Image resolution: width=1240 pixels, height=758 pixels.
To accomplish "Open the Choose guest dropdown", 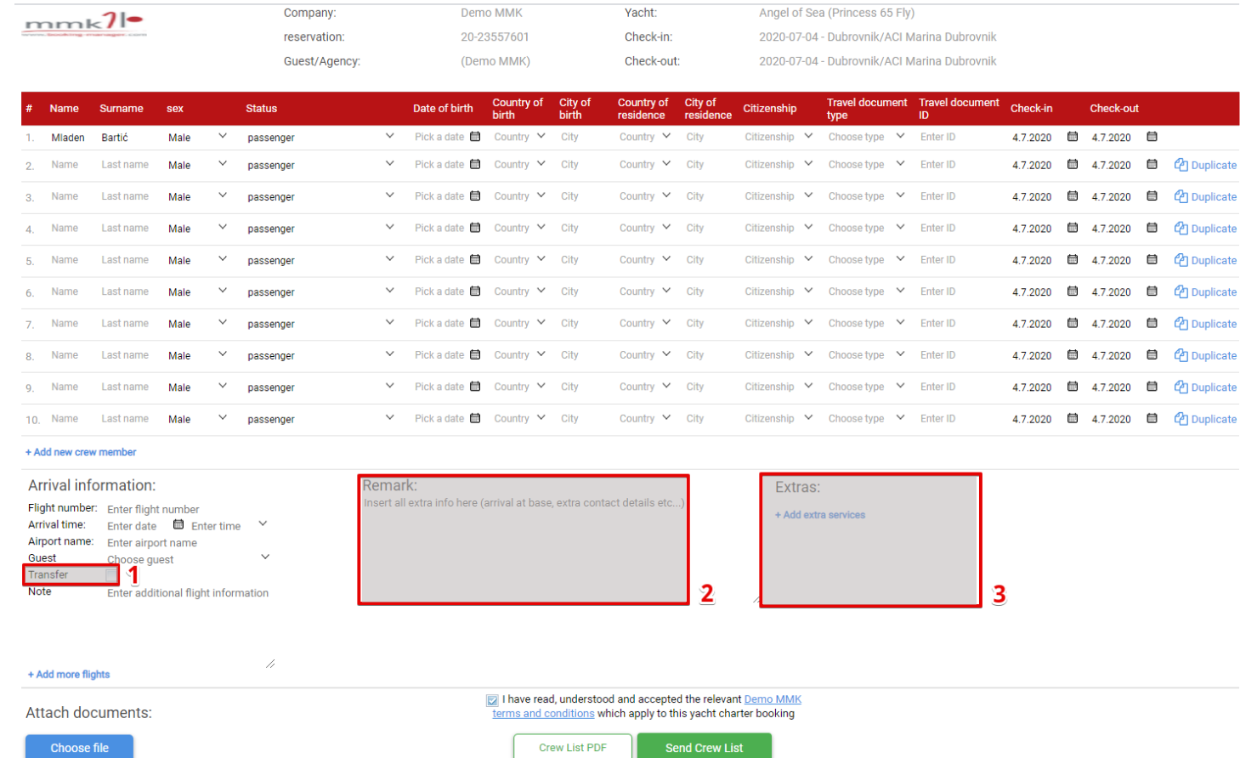I will click(x=265, y=557).
